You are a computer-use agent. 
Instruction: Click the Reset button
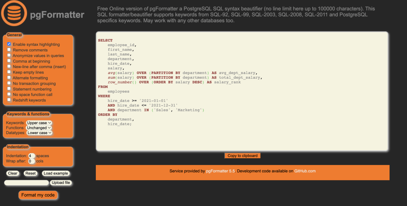(x=30, y=173)
